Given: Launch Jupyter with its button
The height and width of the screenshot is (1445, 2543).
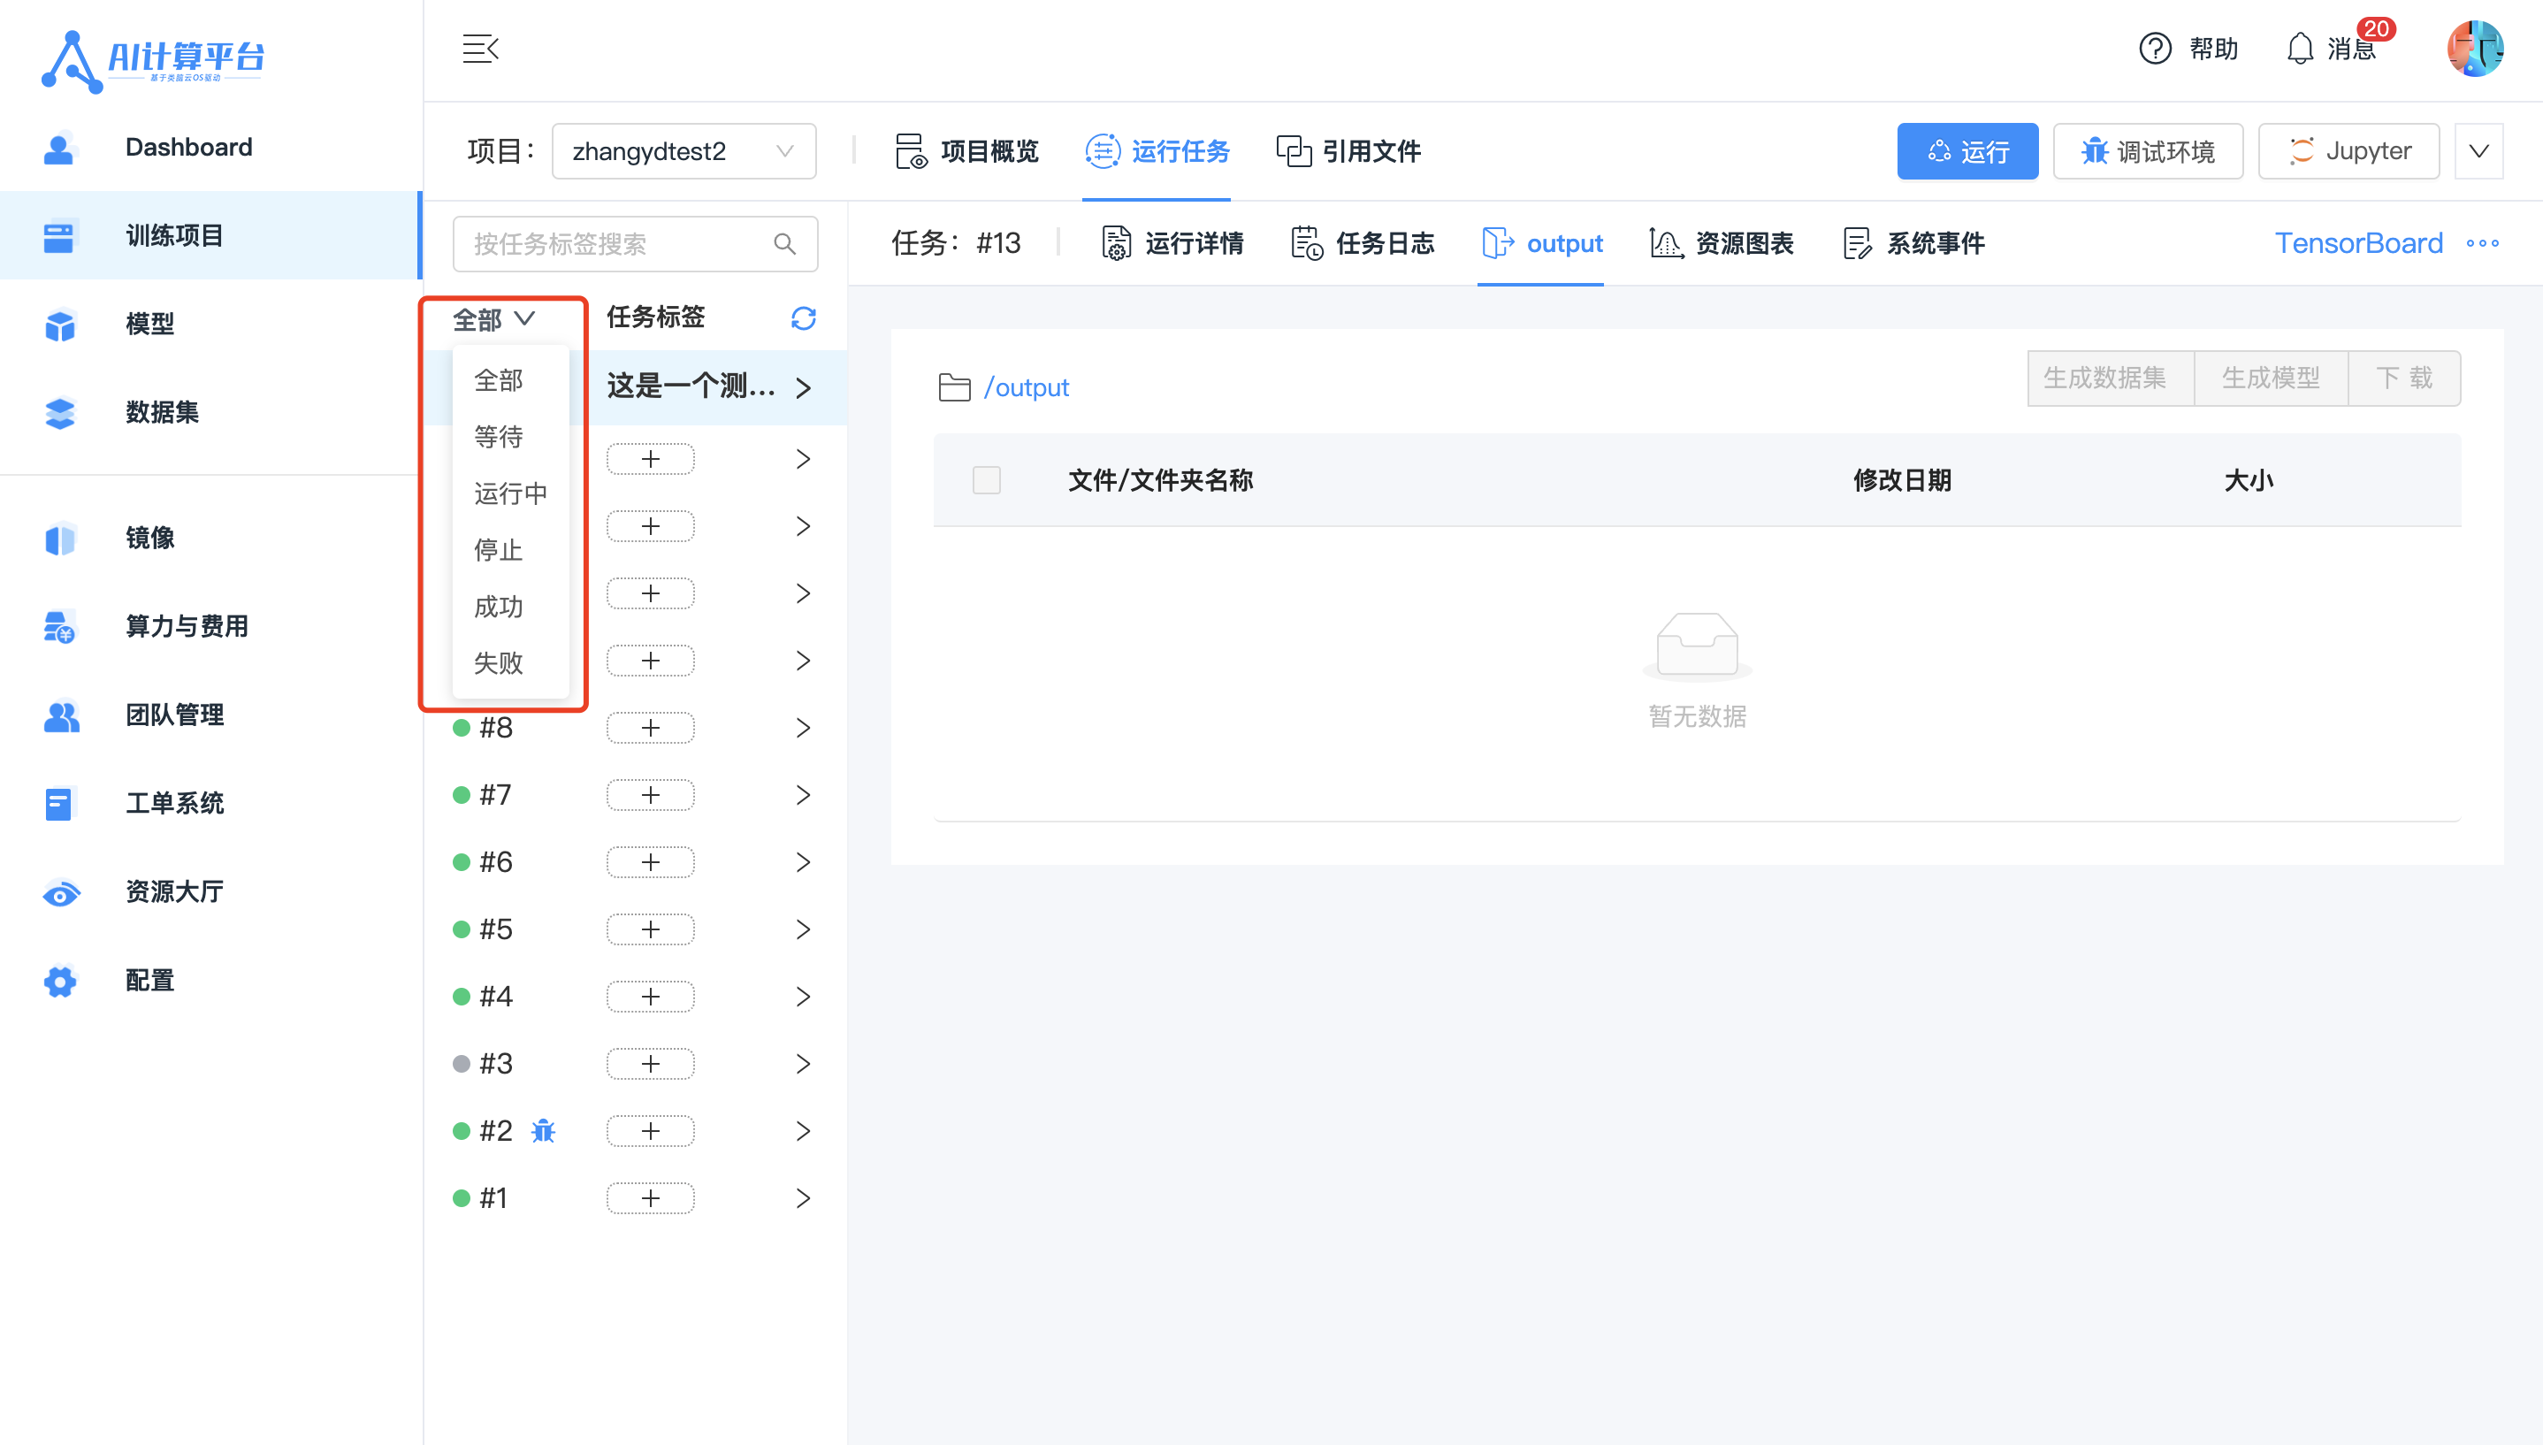Looking at the screenshot, I should [2348, 151].
